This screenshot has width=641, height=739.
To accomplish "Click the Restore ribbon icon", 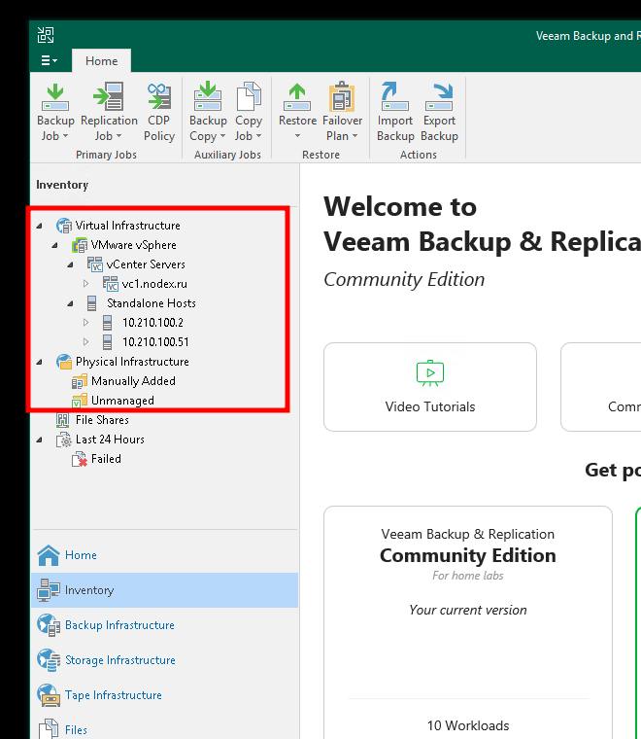I will 297,97.
